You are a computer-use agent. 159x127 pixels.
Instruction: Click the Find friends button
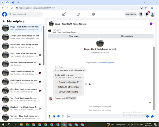[x=131, y=14]
